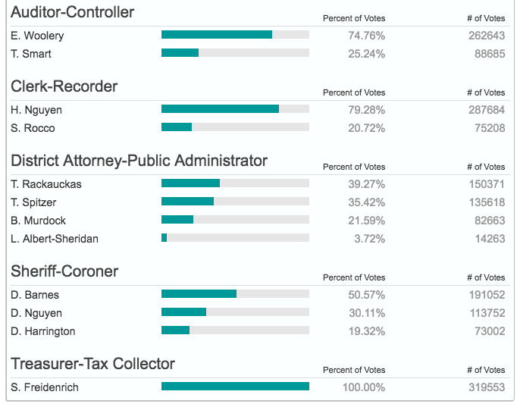This screenshot has height=404, width=517.
Task: Click L. Albert-Sheridan's small vote bar
Action: click(x=235, y=238)
